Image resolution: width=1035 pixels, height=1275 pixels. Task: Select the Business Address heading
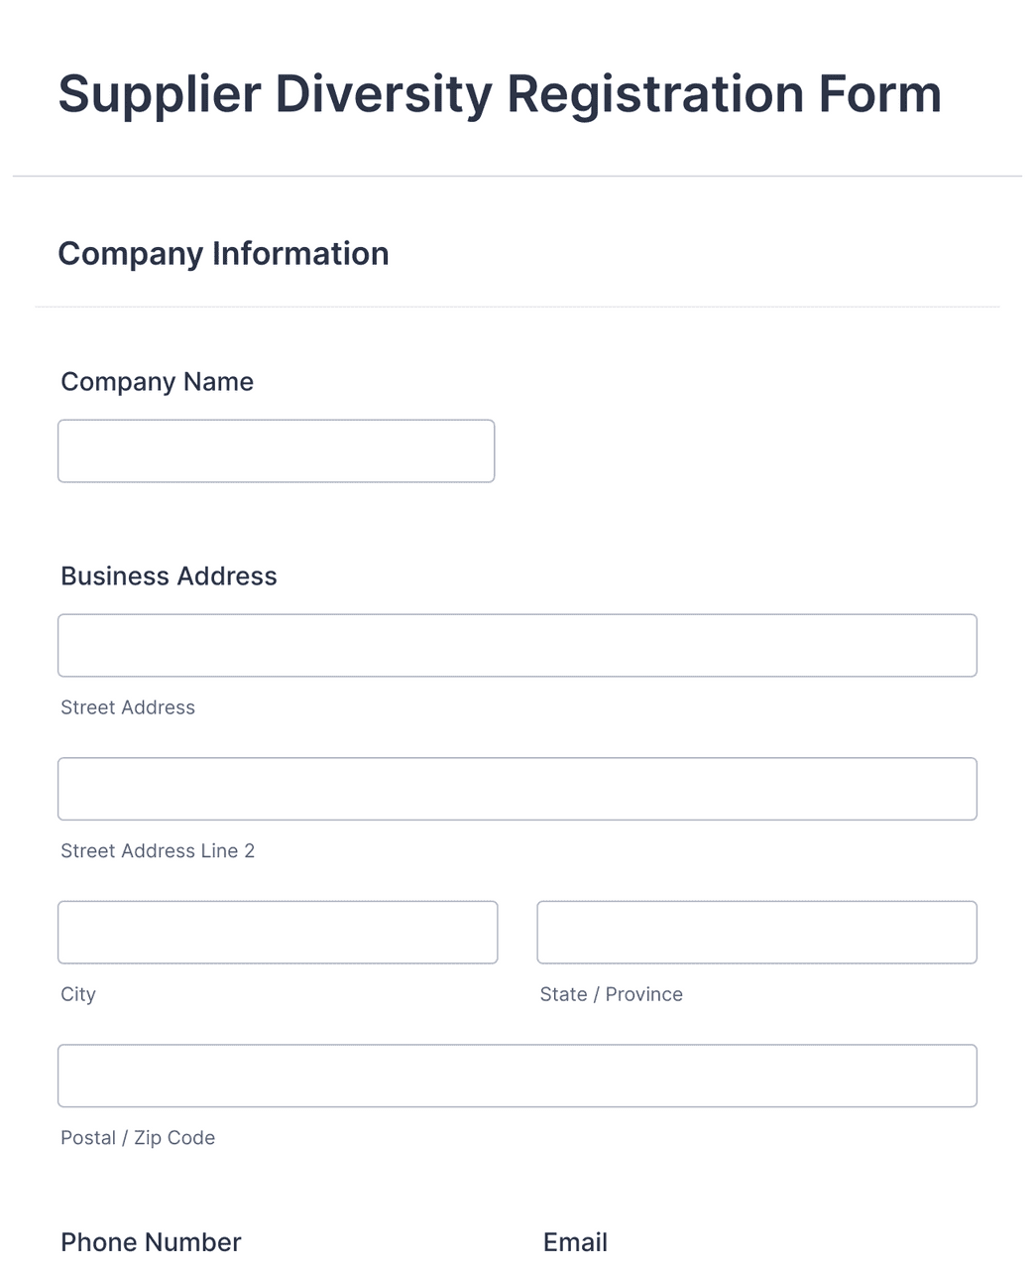tap(169, 575)
